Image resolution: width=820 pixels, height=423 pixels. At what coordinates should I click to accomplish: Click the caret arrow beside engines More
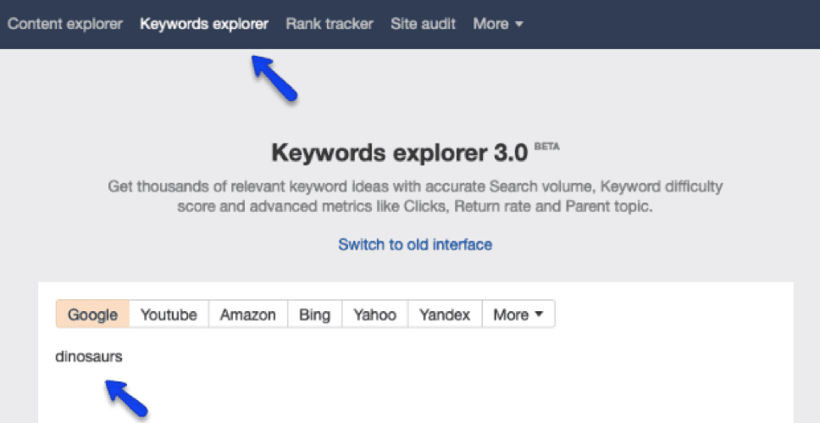pos(538,315)
